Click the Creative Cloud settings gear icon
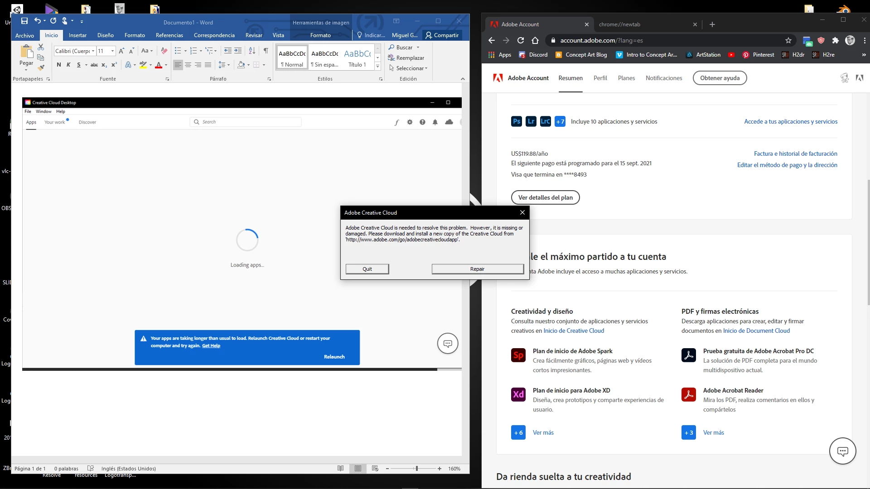This screenshot has height=489, width=870. pos(410,122)
